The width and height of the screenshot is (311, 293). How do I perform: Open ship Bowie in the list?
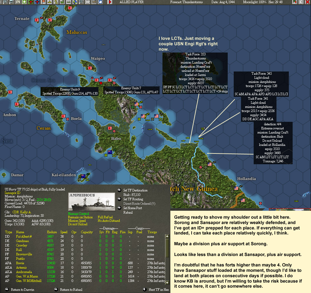click(x=20, y=263)
